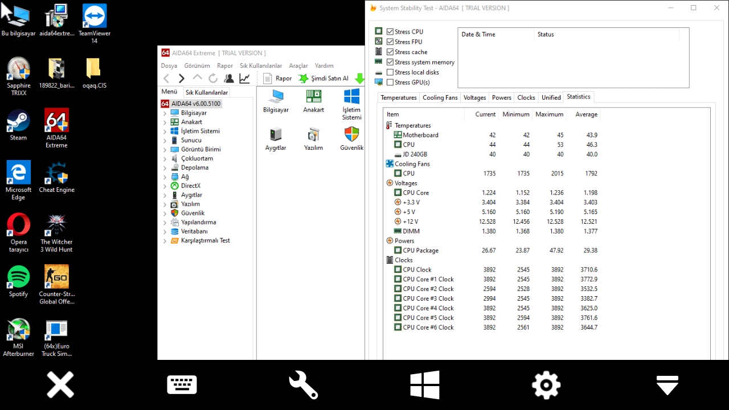This screenshot has height=410, width=729.
Task: Open the Görünüm menu
Action: click(197, 66)
